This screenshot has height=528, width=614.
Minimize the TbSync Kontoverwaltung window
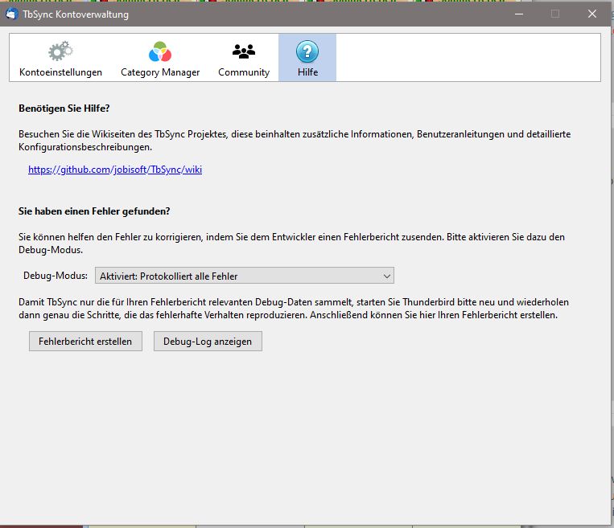pos(518,14)
